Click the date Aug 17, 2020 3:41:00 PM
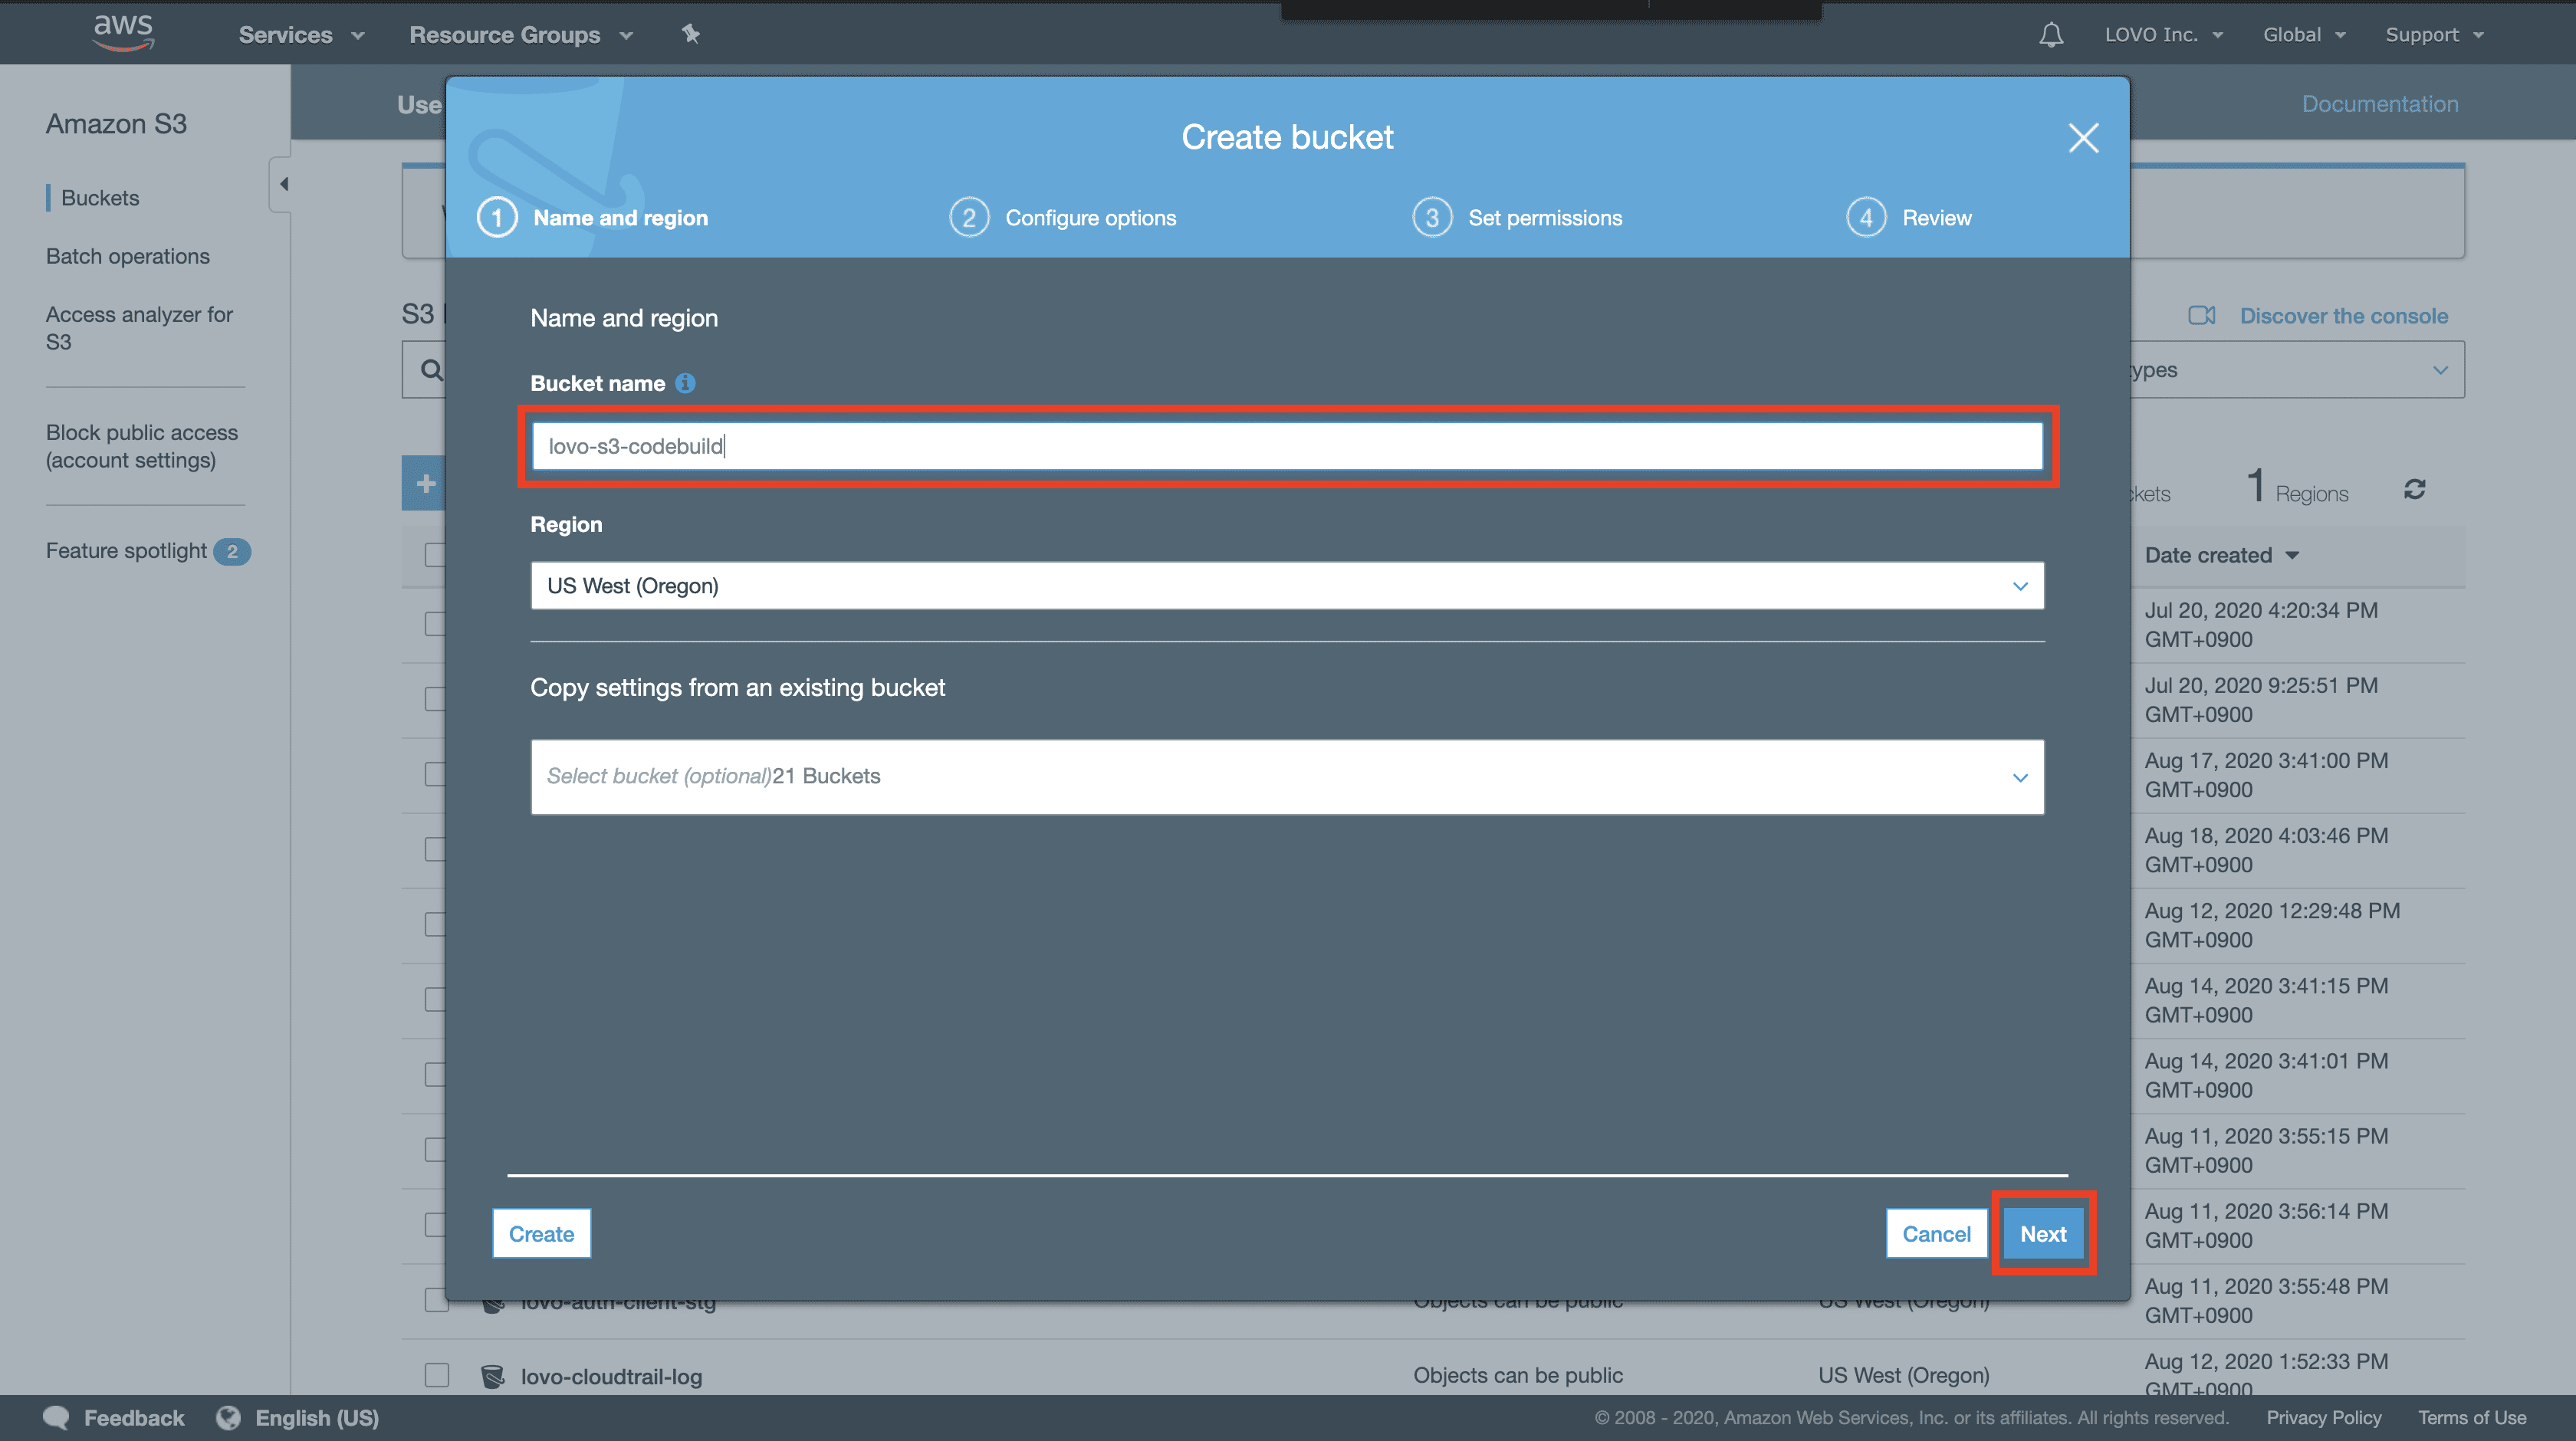2576x1441 pixels. click(x=2266, y=775)
